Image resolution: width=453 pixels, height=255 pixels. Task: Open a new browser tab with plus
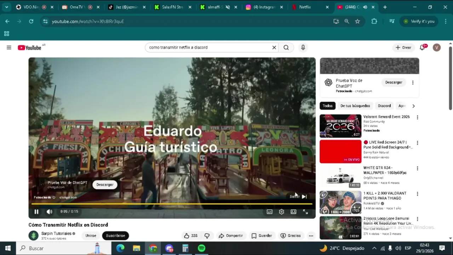coord(385,7)
